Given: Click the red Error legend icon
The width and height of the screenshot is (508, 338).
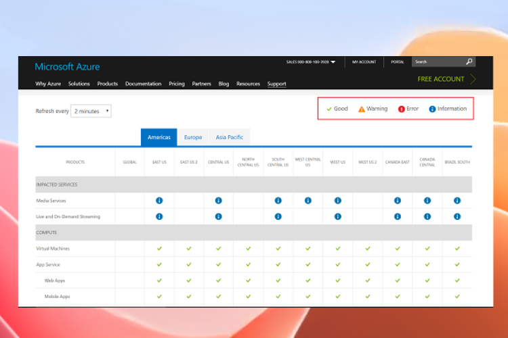Looking at the screenshot, I should click(401, 109).
